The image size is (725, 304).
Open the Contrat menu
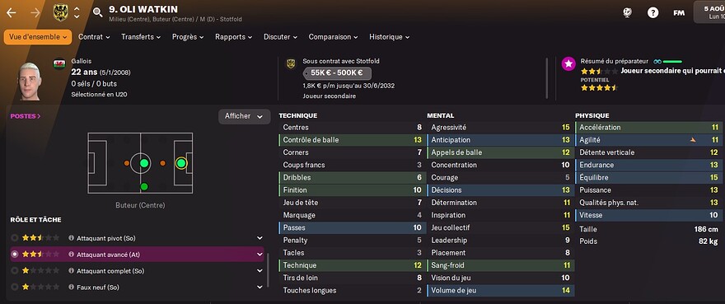(94, 37)
